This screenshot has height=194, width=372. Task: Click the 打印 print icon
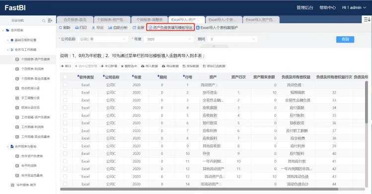[x=77, y=28]
